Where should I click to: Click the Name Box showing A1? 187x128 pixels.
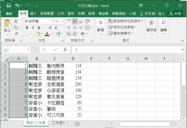[17, 50]
